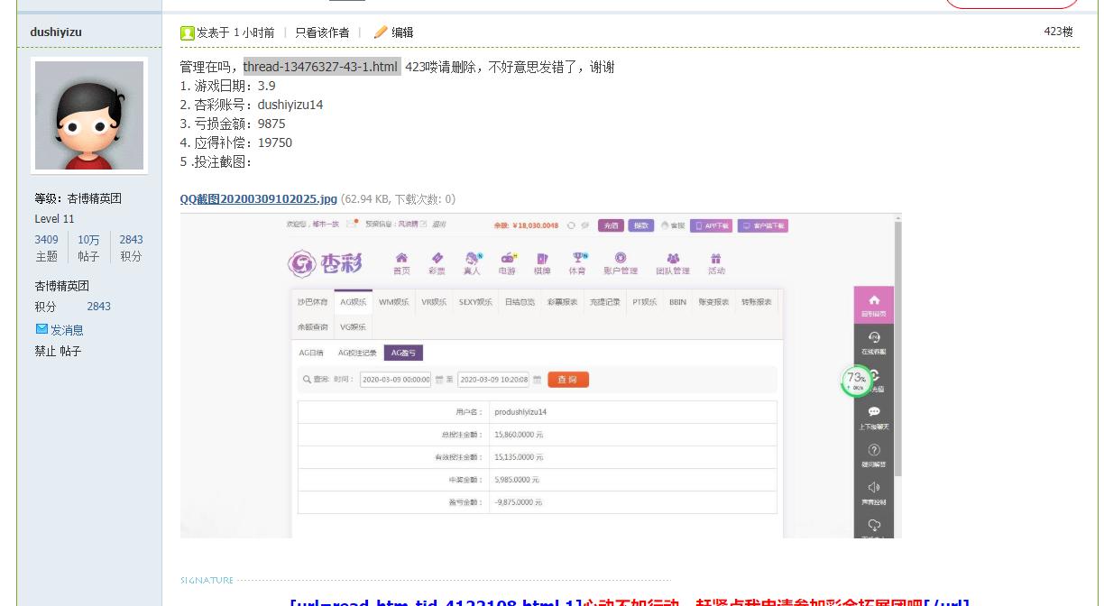Click the 编辑 edit link
Image resolution: width=1104 pixels, height=606 pixels.
point(402,32)
